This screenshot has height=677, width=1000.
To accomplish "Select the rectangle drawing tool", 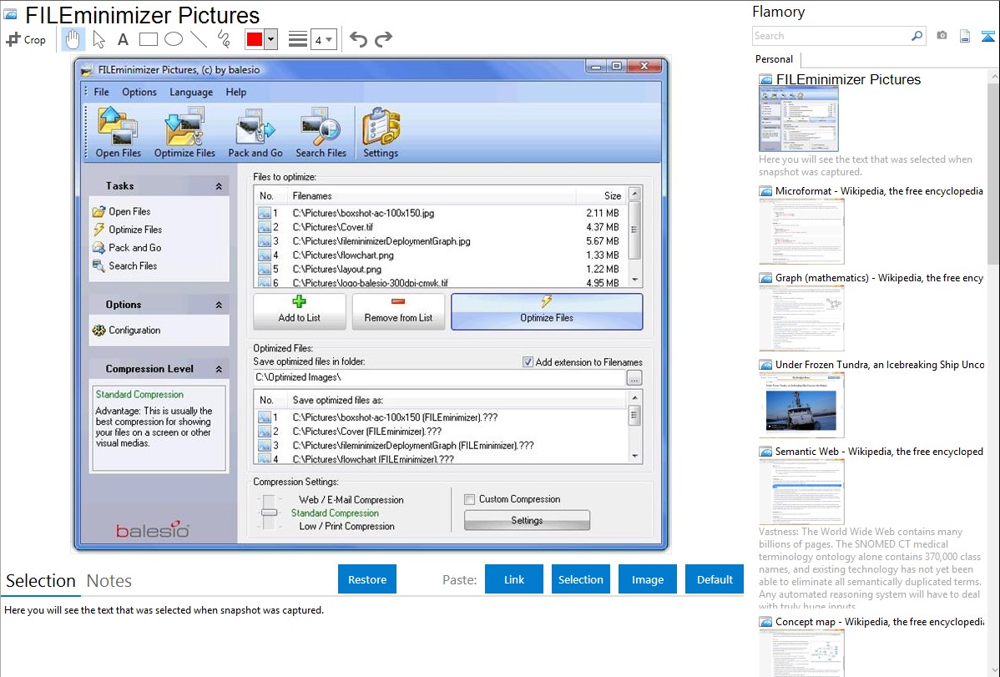I will [148, 39].
